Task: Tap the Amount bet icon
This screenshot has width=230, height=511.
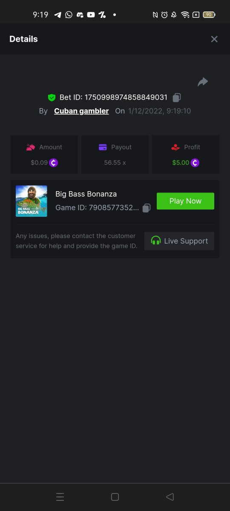Action: (x=31, y=147)
